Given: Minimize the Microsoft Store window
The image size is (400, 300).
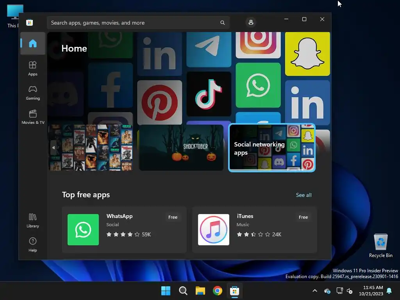Looking at the screenshot, I should point(286,19).
